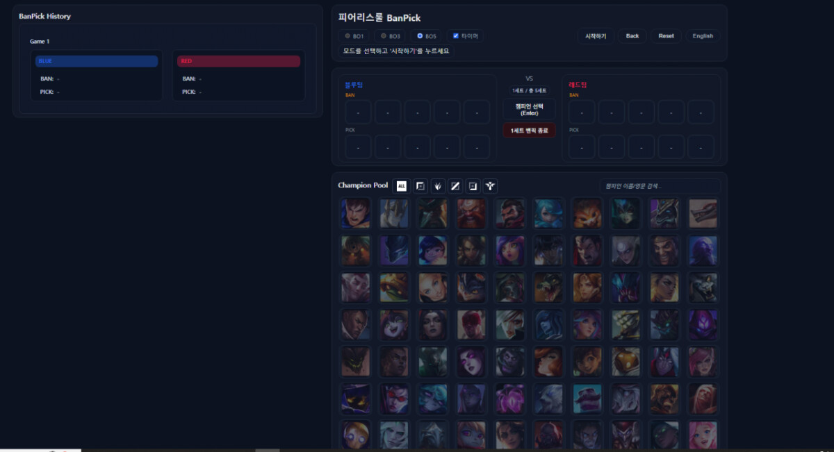Image resolution: width=834 pixels, height=452 pixels.
Task: Click the Back button
Action: (632, 36)
